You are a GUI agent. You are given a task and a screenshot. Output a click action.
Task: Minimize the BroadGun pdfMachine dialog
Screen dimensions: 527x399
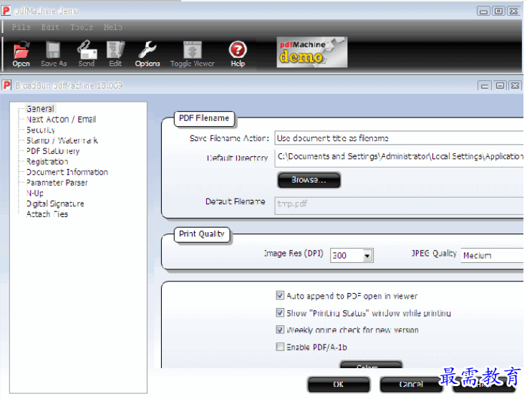(x=484, y=86)
